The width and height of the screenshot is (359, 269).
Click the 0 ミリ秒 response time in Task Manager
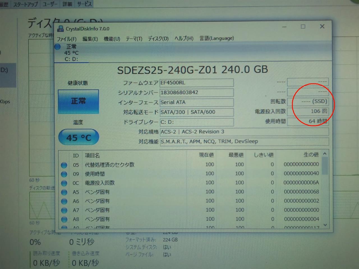[x=82, y=242]
